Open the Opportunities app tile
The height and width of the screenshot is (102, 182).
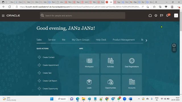(111, 85)
